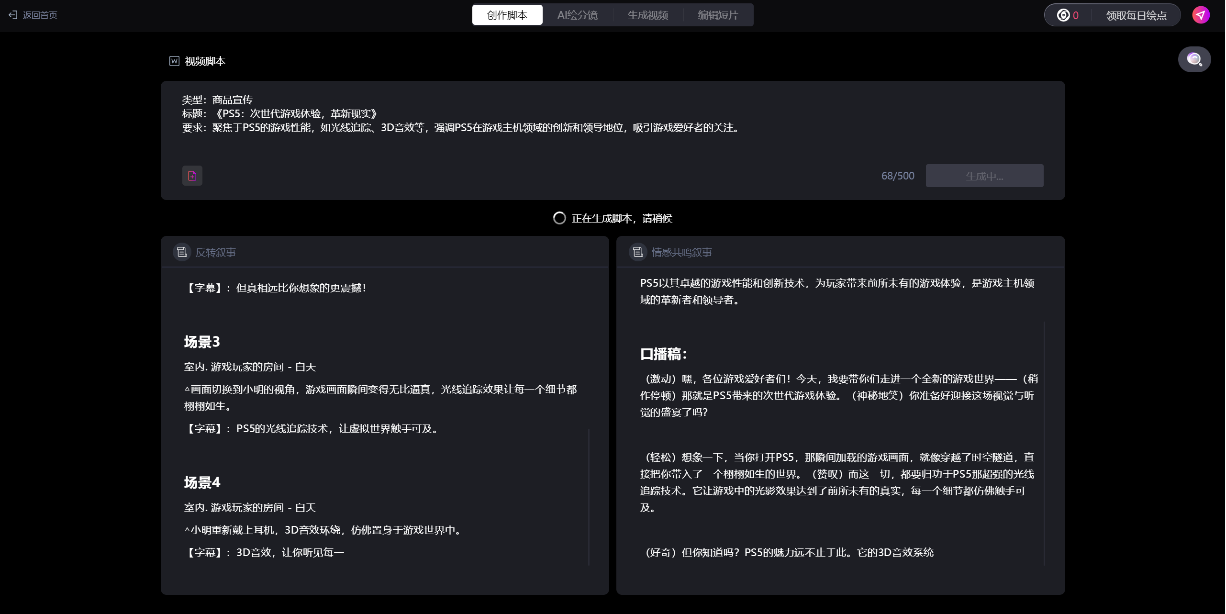The width and height of the screenshot is (1226, 614).
Task: Click subtitle line PS5的光线追踪技术
Action: 312,428
